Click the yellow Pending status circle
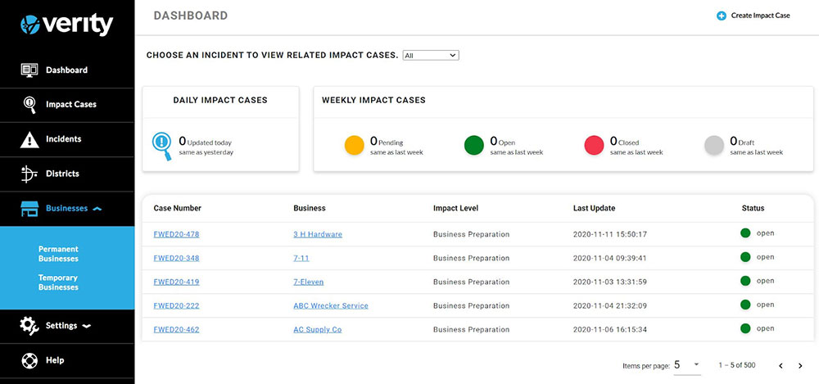 (354, 146)
